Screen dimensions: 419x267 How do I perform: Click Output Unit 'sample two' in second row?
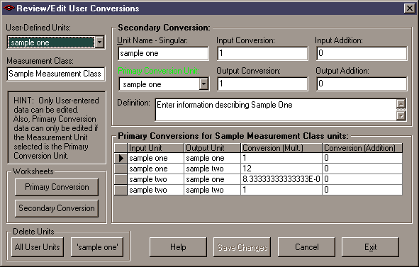pyautogui.click(x=212, y=169)
